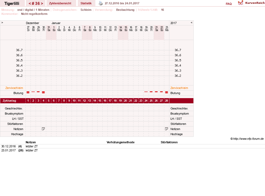Click the Nicht regelkonform comment
This screenshot has width=265, height=196.
click(34, 14)
